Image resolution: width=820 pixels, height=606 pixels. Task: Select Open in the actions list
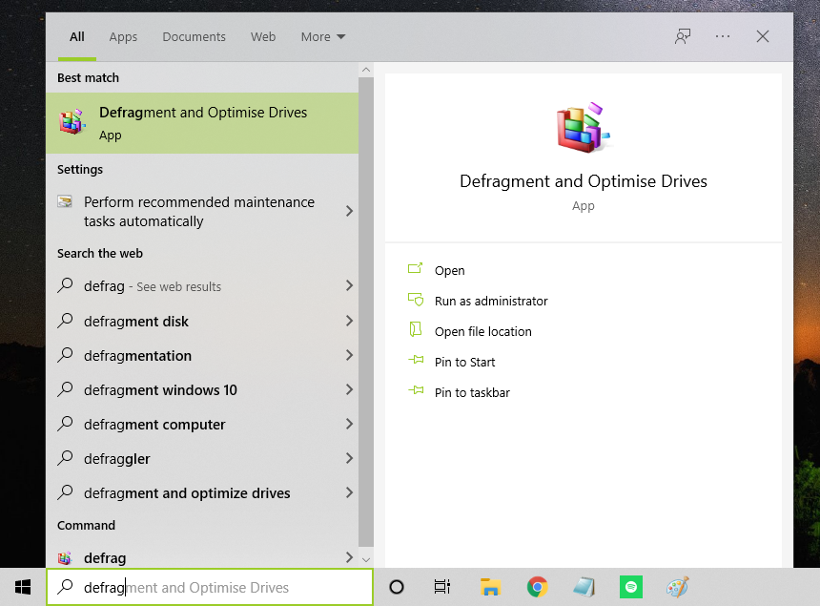tap(449, 271)
